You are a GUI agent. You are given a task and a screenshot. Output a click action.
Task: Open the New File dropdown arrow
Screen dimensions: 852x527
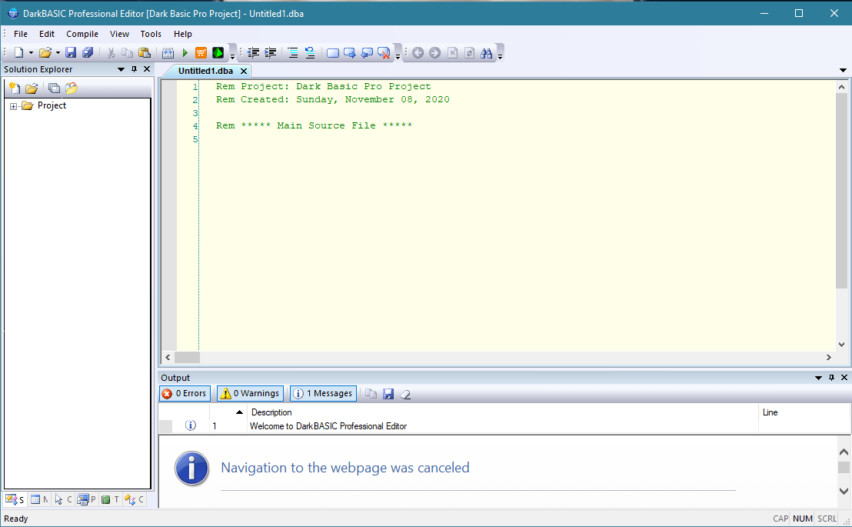[31, 53]
